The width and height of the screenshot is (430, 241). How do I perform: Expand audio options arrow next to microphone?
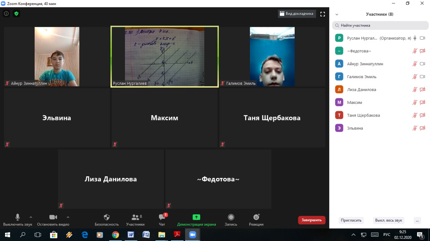point(31,217)
